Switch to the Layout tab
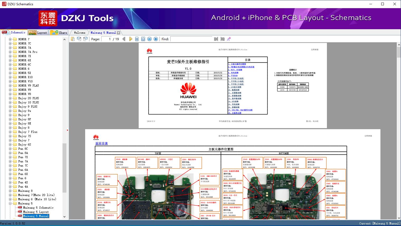Viewport: 401px width, 226px height. 38,33
